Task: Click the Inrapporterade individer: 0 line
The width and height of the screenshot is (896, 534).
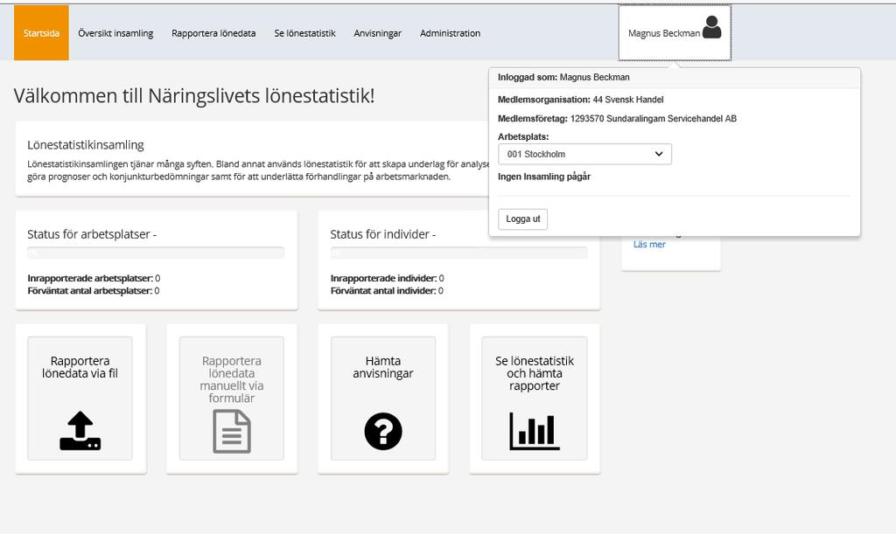Action: pos(387,279)
